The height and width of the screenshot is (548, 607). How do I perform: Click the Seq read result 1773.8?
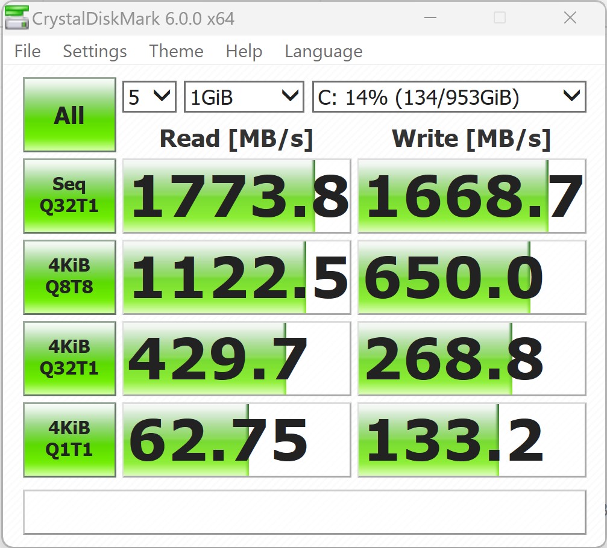pyautogui.click(x=236, y=196)
